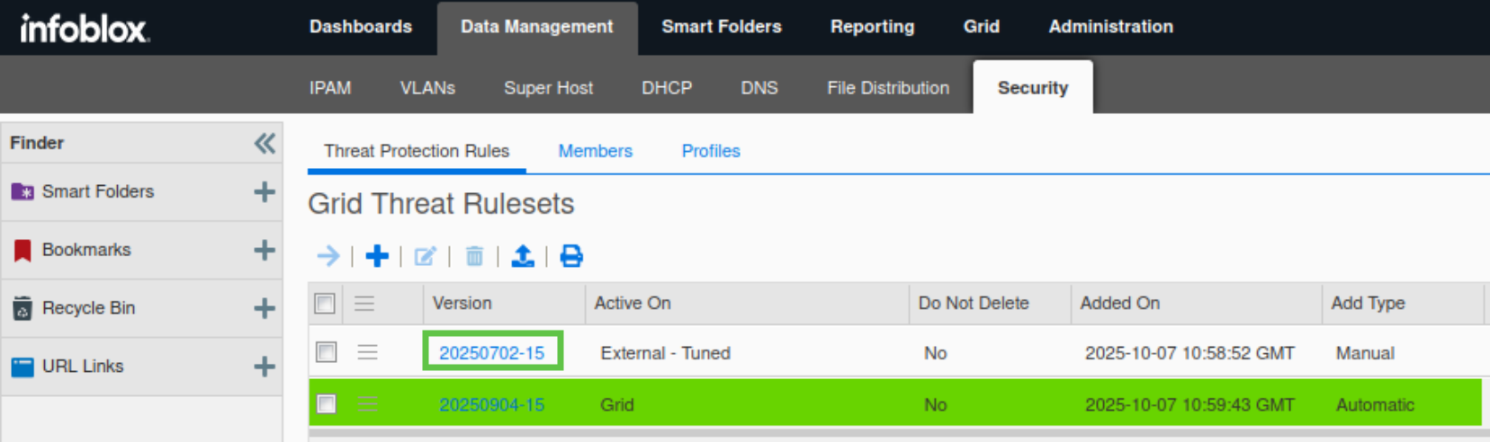Select the checkbox for ruleset 20250904-15
Viewport: 1490px width, 442px height.
click(327, 404)
